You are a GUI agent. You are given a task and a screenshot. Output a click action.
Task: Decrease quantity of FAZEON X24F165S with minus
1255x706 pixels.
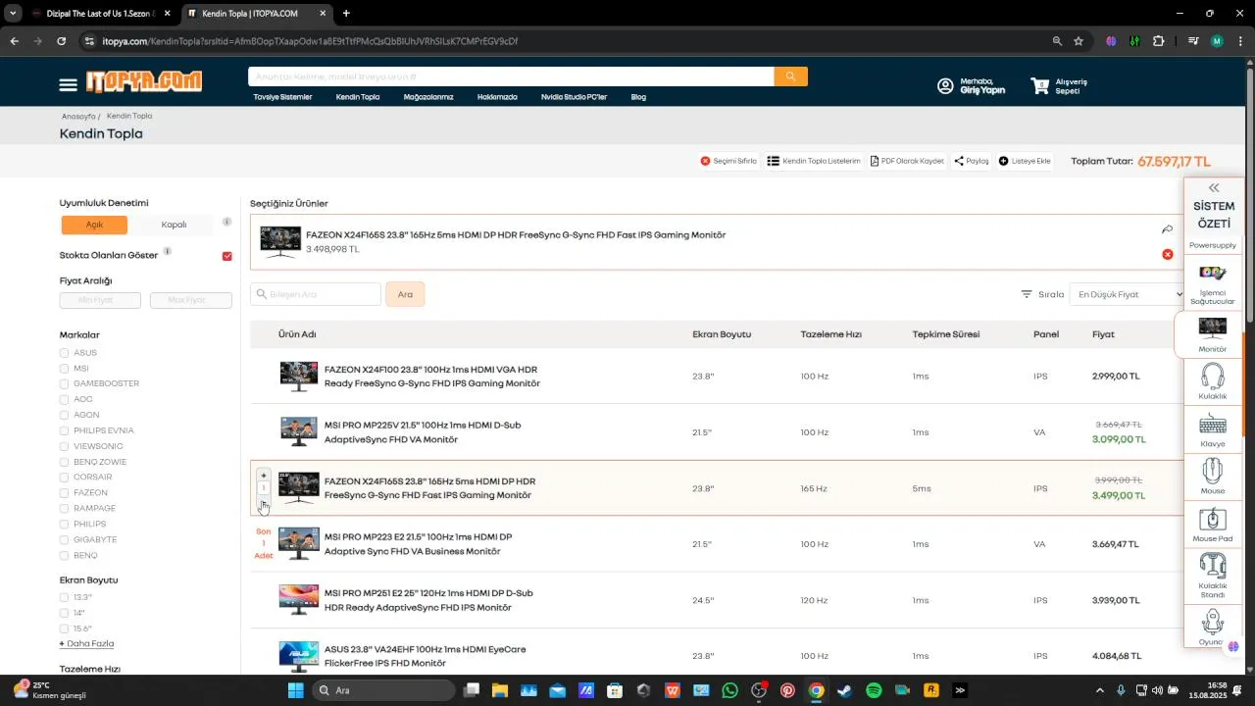tap(264, 503)
